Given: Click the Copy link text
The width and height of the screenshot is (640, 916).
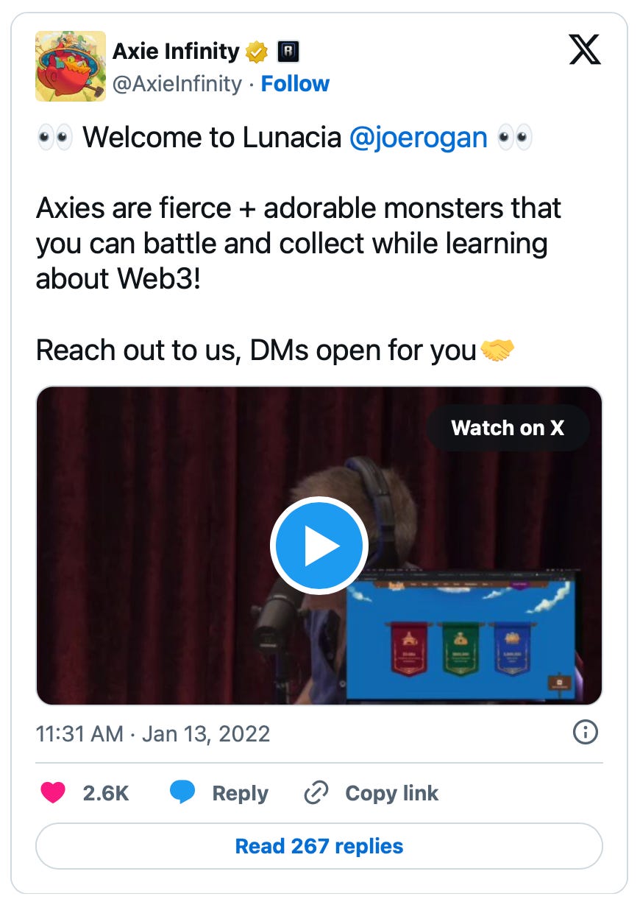Looking at the screenshot, I should coord(391,793).
